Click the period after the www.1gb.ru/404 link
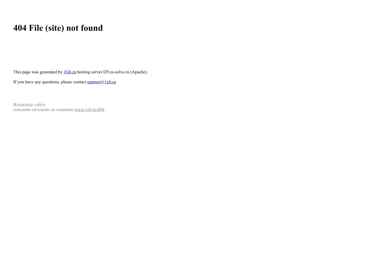Viewport: 374px width, 260px height. (105, 110)
